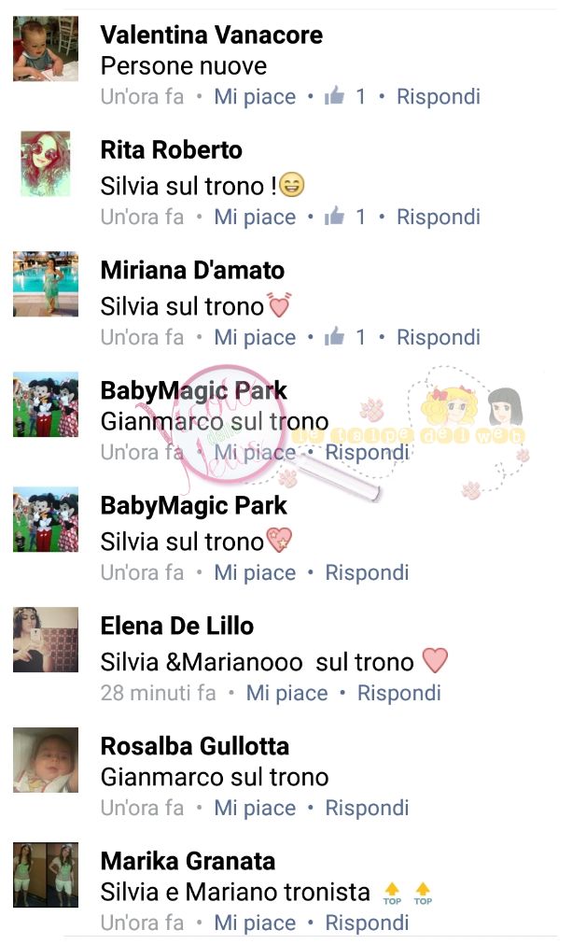Open Valentina Vanacore's profile picture

(46, 49)
